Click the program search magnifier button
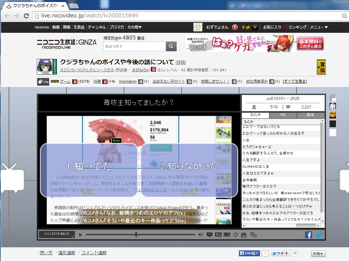 [171, 46]
